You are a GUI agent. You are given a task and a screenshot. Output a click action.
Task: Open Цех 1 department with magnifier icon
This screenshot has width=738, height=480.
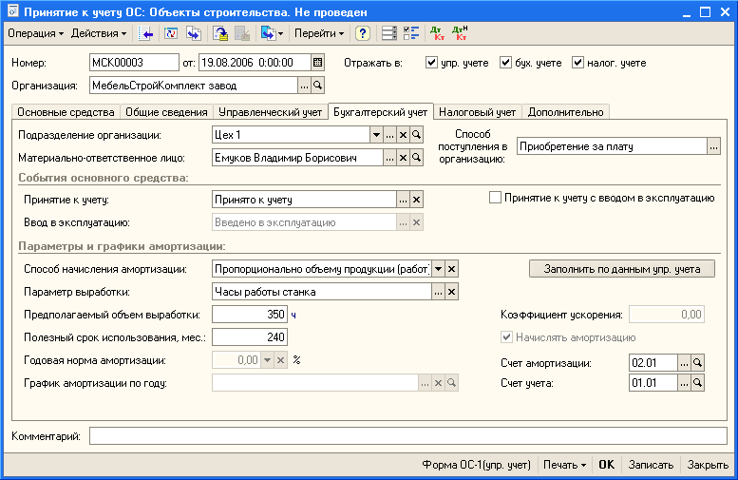(416, 135)
